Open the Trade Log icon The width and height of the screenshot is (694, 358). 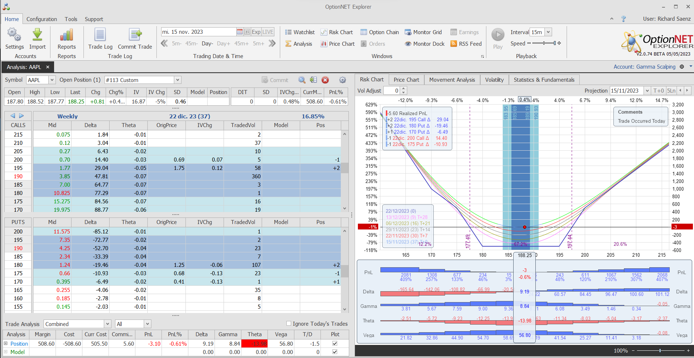click(x=100, y=35)
